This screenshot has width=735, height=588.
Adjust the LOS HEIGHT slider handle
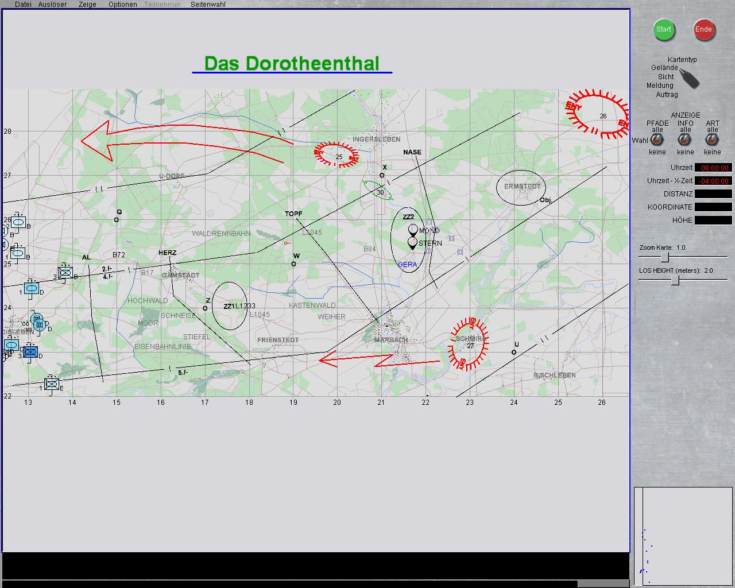pyautogui.click(x=675, y=280)
